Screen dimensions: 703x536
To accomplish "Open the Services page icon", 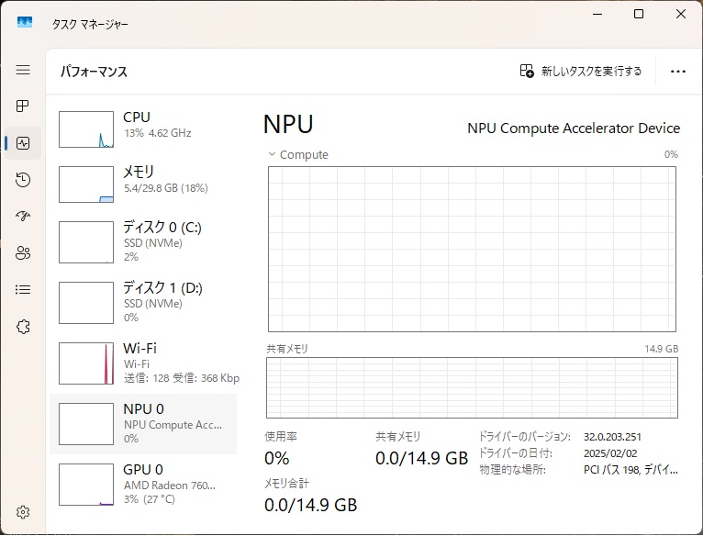I will [x=23, y=327].
